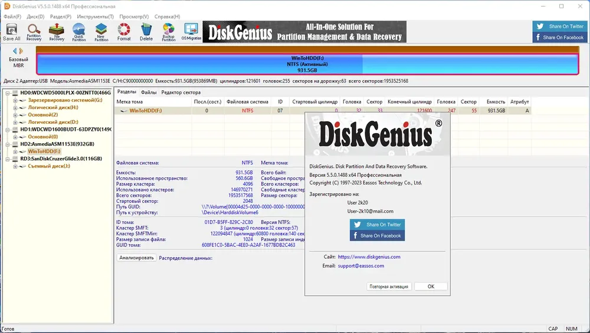The width and height of the screenshot is (590, 333).
Task: Open the www.diskgenius.com link
Action: (x=369, y=257)
